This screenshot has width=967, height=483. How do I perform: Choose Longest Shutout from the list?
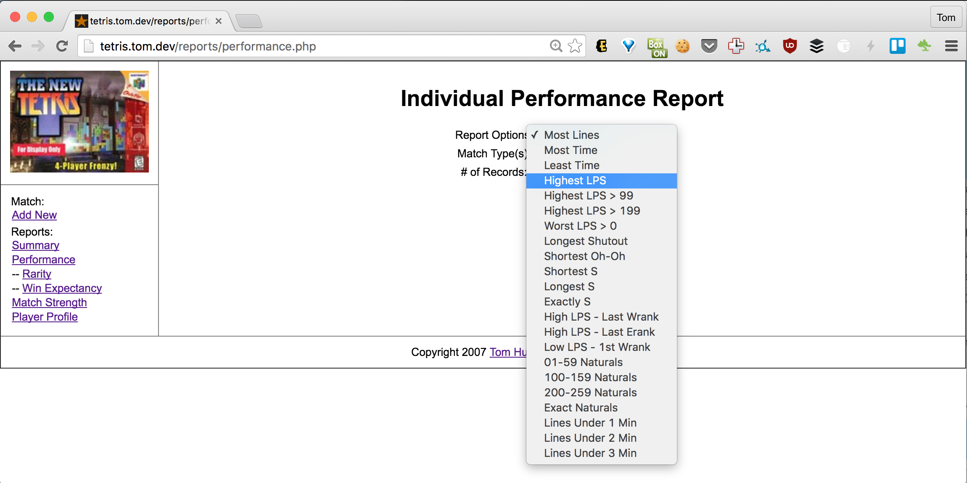(585, 241)
